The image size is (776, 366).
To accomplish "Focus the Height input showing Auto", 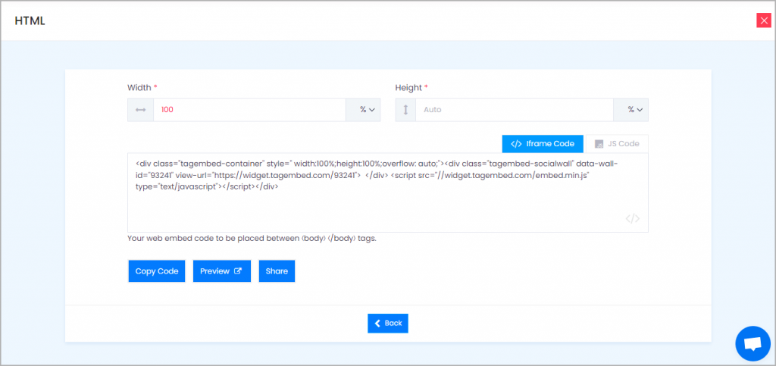I will click(515, 110).
